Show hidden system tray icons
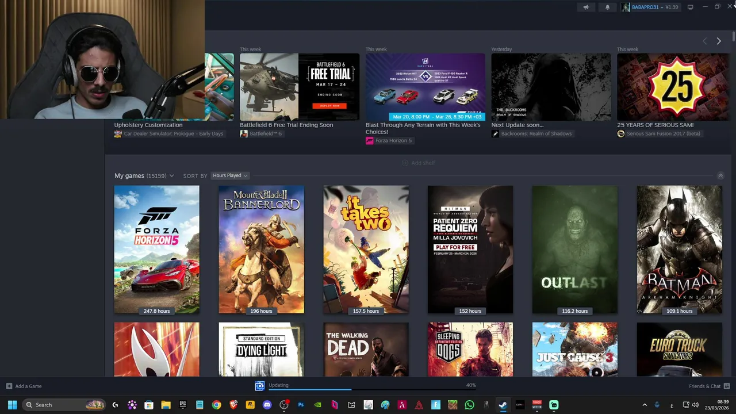 pos(644,405)
